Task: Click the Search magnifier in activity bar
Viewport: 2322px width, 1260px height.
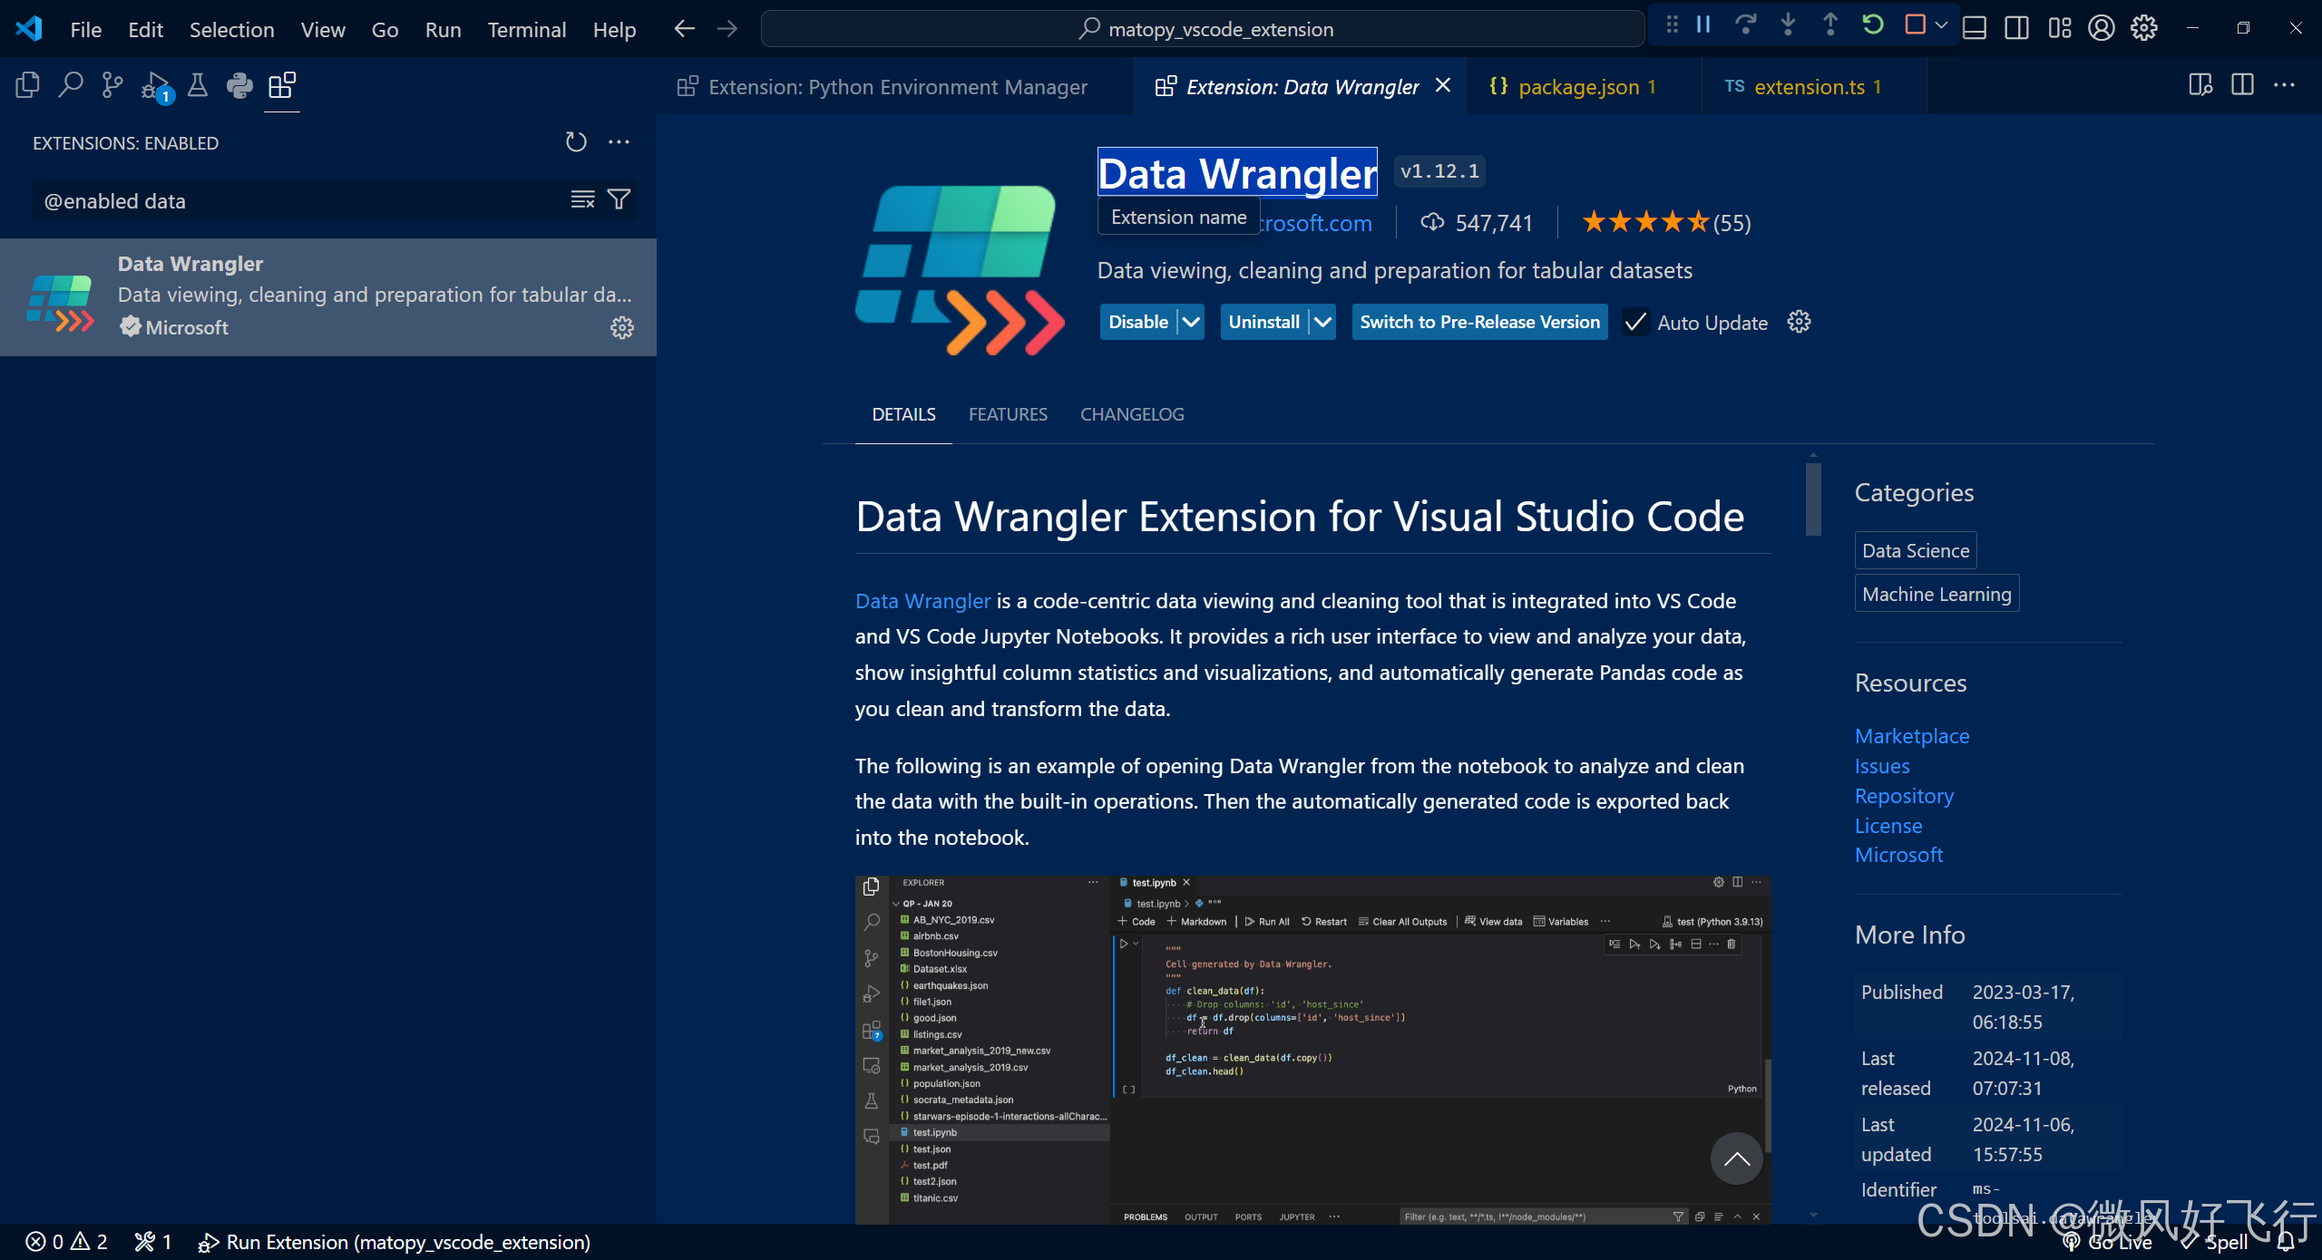Action: [70, 85]
